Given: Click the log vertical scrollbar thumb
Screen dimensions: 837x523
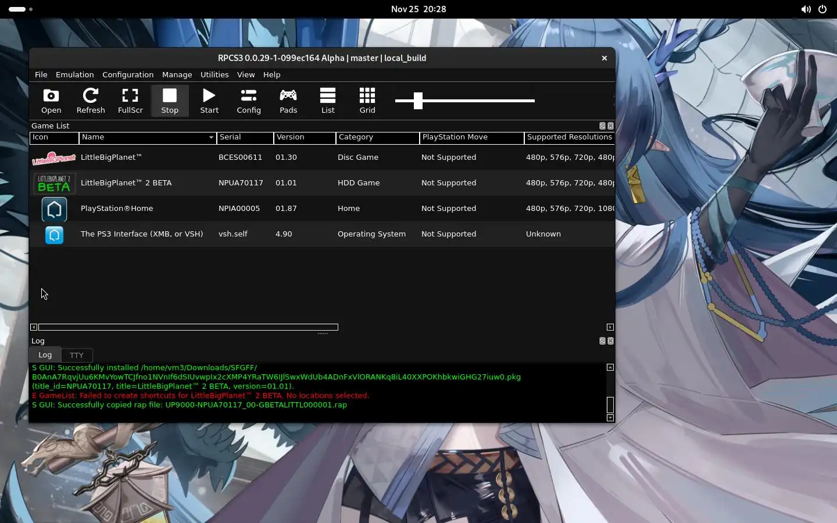Looking at the screenshot, I should 610,405.
